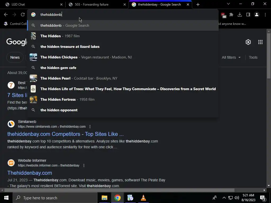Switch to the 503 Forwarding failure tab
Image resolution: width=271 pixels, height=203 pixels.
pyautogui.click(x=97, y=4)
